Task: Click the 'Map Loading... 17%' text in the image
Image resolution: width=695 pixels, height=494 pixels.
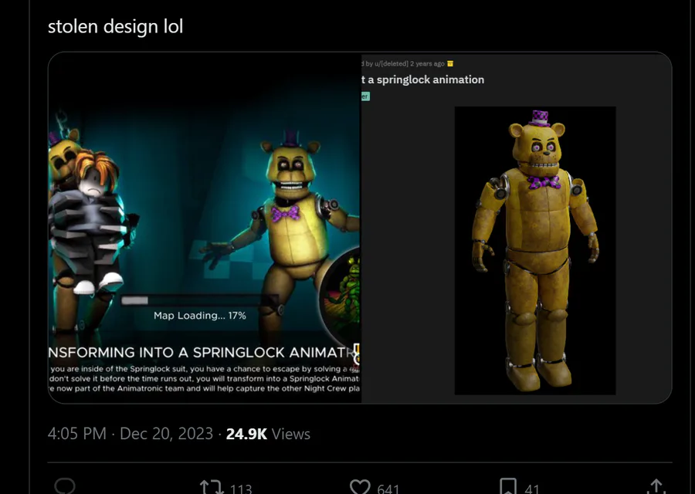Action: (x=200, y=316)
